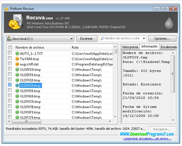Click the Piriform pear logo

click(169, 22)
